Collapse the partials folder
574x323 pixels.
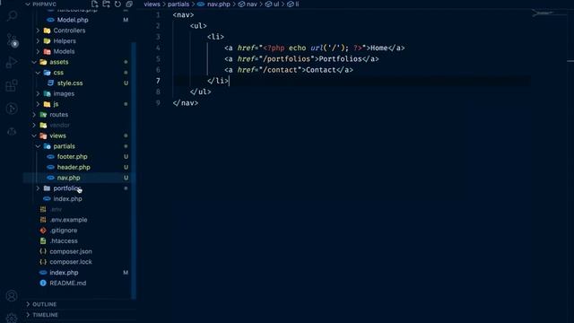(x=38, y=146)
